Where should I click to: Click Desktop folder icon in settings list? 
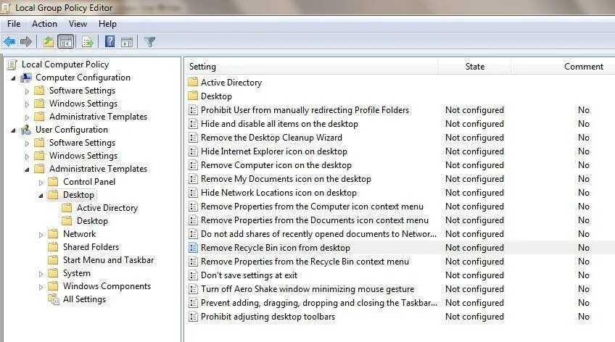pos(193,96)
